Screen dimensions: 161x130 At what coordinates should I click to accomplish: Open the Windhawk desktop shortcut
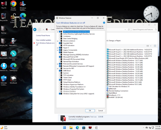tap(13, 80)
